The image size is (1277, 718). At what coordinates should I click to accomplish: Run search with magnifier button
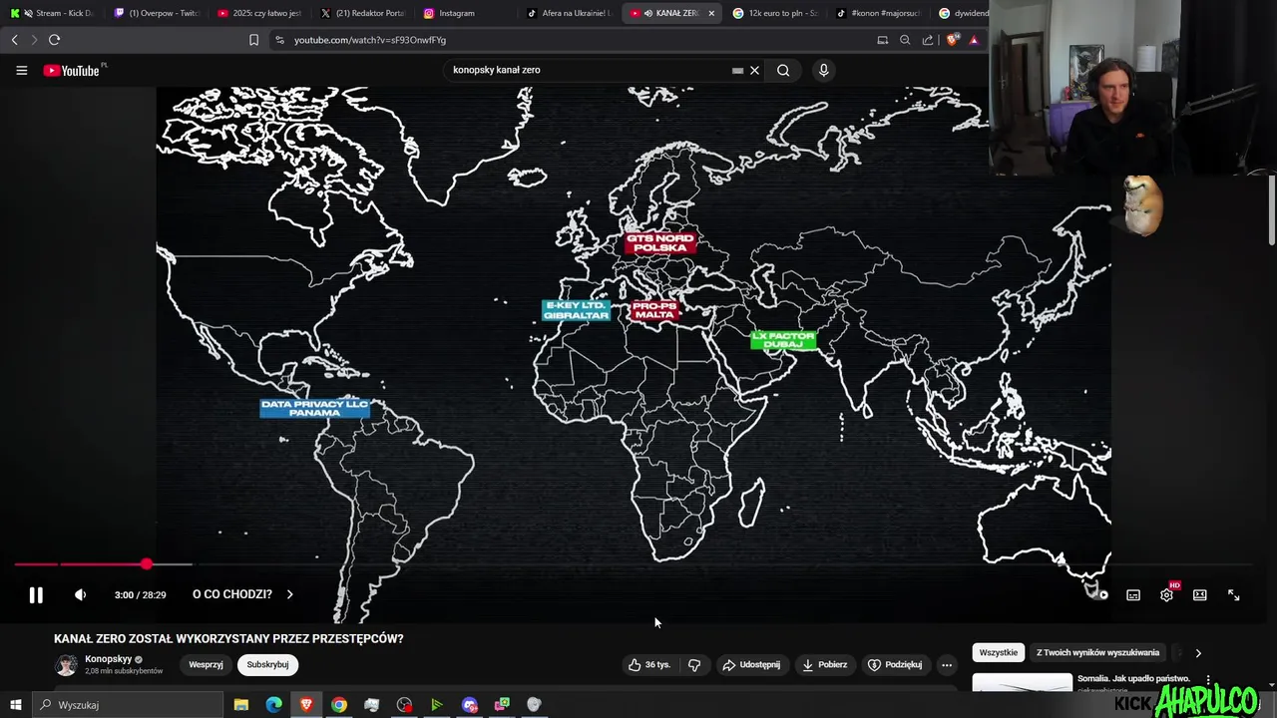[x=783, y=70]
